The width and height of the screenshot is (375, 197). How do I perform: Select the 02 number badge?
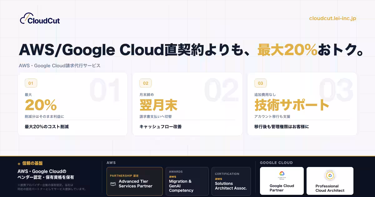[146, 83]
